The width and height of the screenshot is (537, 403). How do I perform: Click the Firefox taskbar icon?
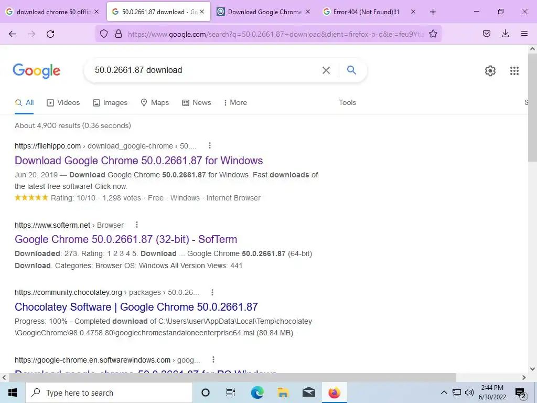click(334, 393)
